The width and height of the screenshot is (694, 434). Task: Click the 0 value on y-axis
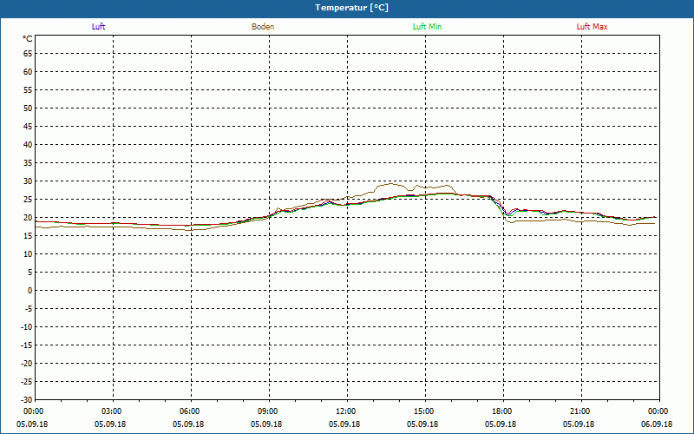click(x=30, y=291)
